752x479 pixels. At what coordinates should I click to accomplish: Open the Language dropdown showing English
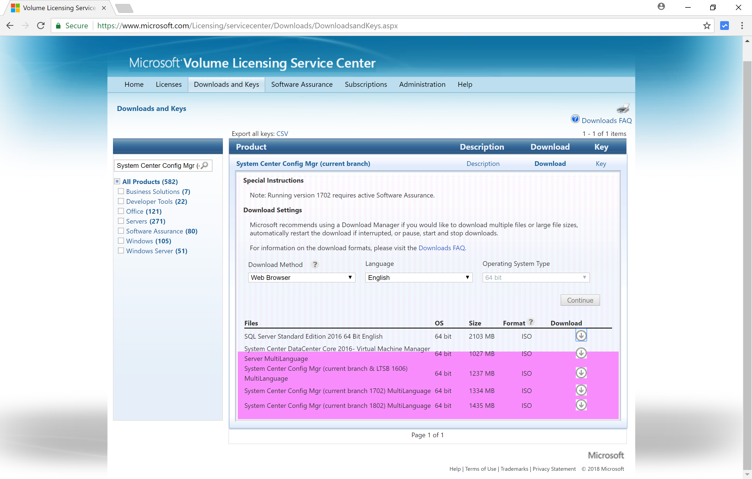[419, 277]
